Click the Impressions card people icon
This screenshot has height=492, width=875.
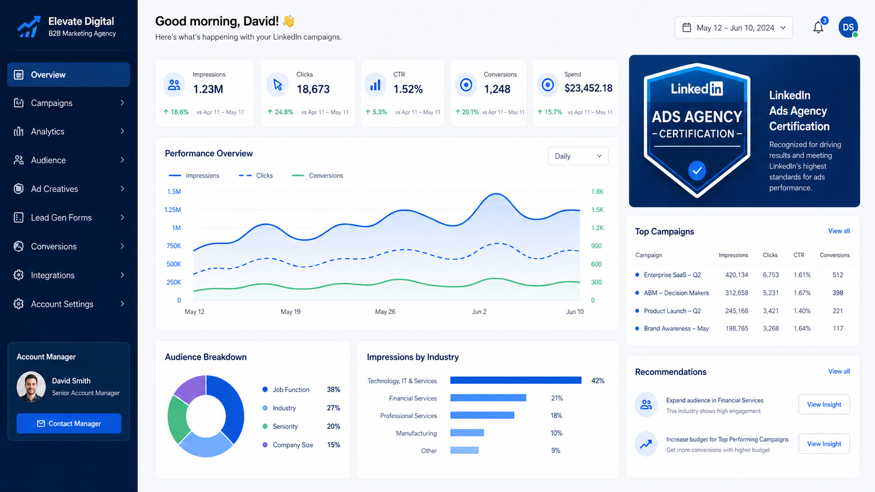click(x=174, y=85)
